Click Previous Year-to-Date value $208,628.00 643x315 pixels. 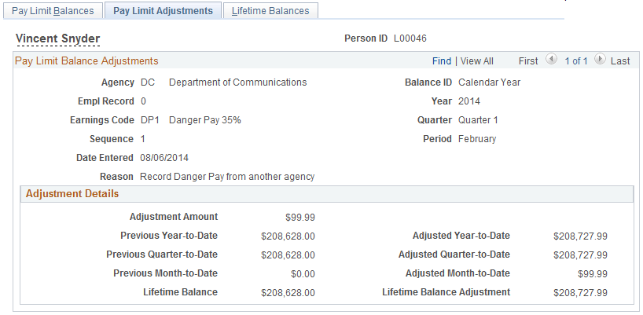(x=288, y=236)
